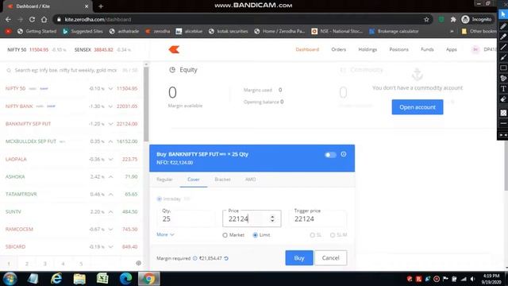Click the marketwatch vertical scrollbar
The height and width of the screenshot is (286, 508).
click(146, 104)
